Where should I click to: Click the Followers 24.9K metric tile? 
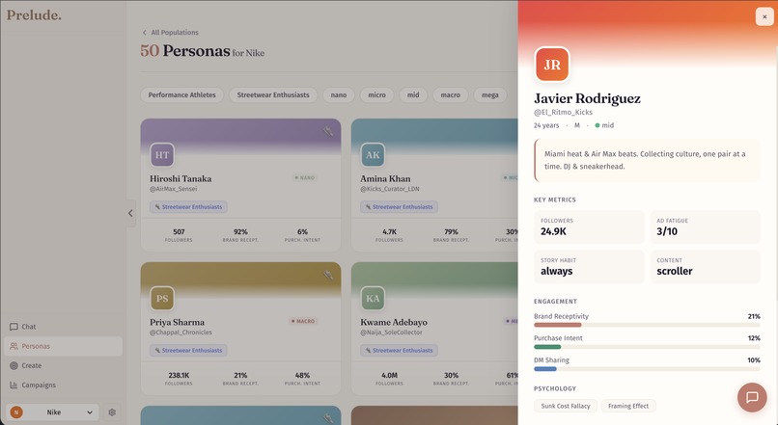[x=589, y=227]
